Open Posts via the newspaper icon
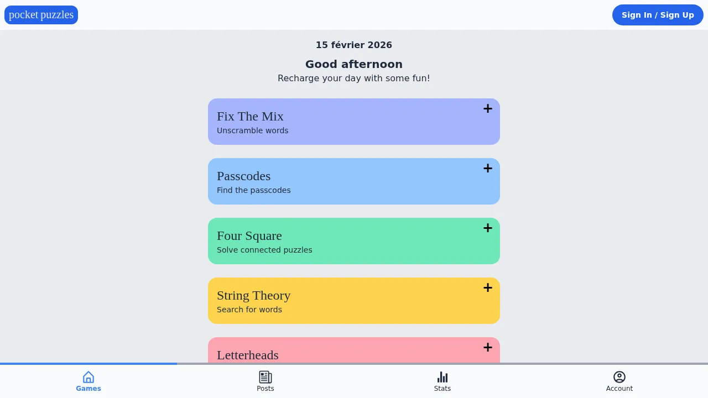 265,377
